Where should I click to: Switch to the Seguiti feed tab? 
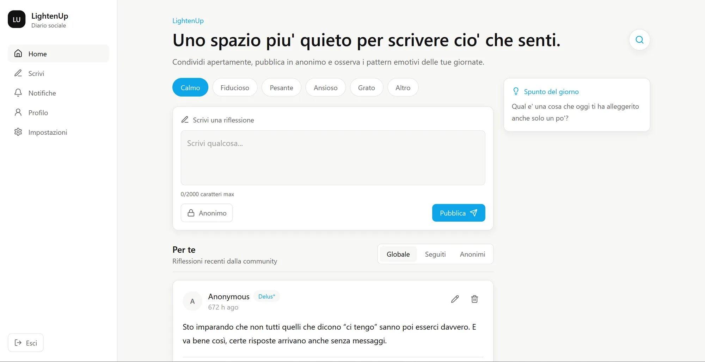coord(435,254)
